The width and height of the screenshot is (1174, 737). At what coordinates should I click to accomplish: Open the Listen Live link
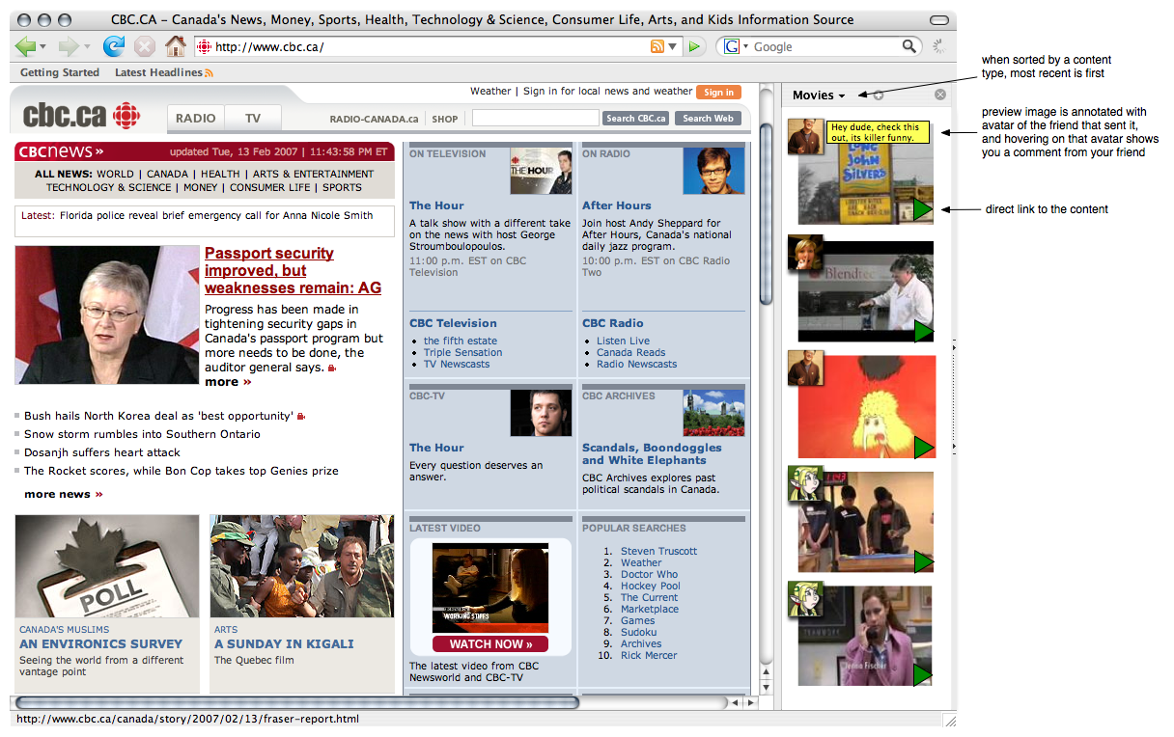tap(623, 341)
